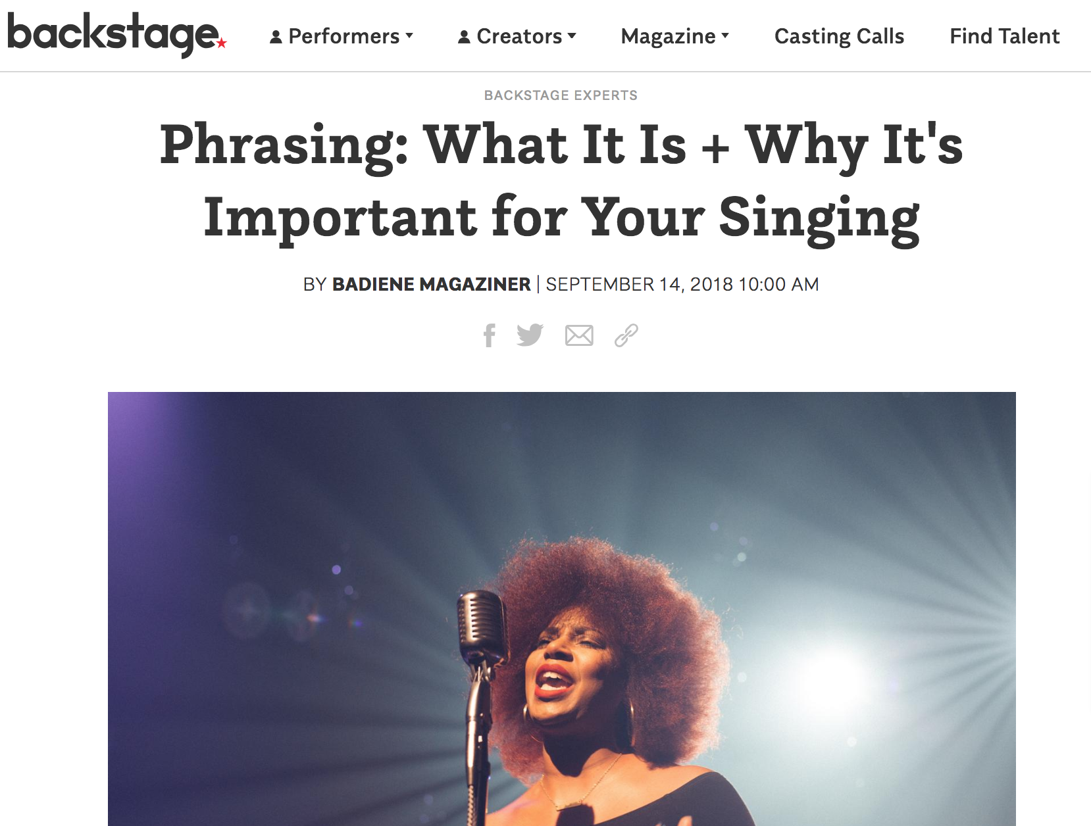1091x826 pixels.
Task: Click the Creators menu label
Action: (519, 36)
